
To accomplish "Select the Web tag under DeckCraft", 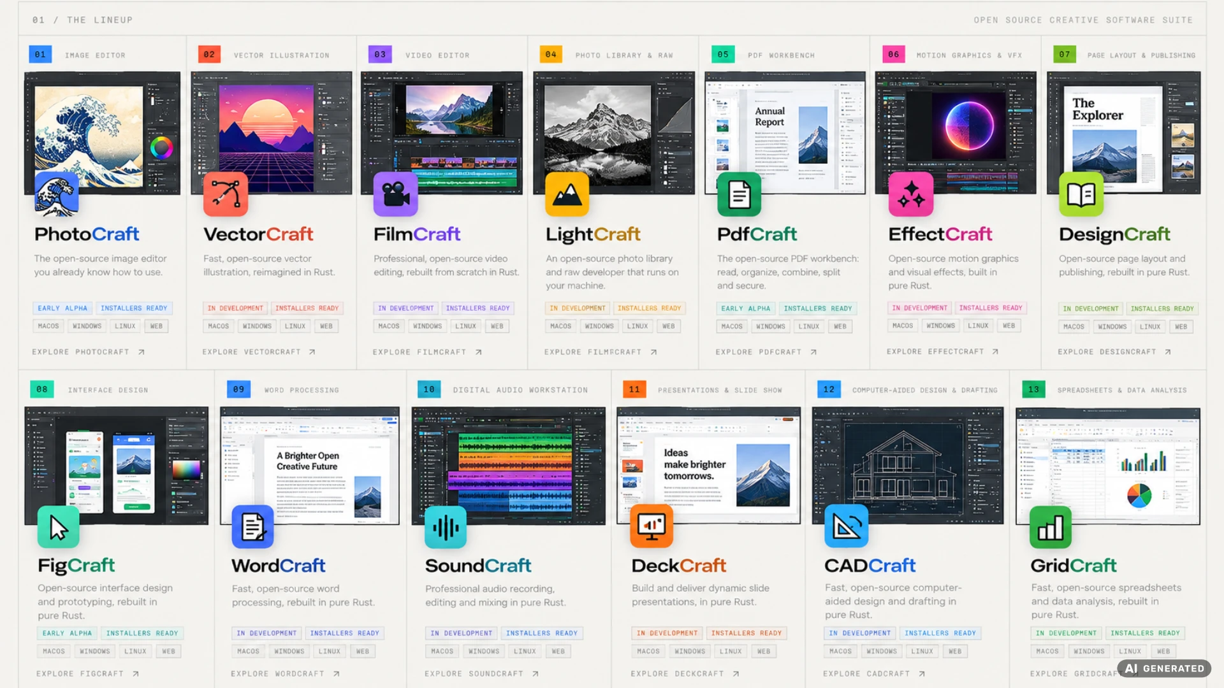I will (x=764, y=651).
